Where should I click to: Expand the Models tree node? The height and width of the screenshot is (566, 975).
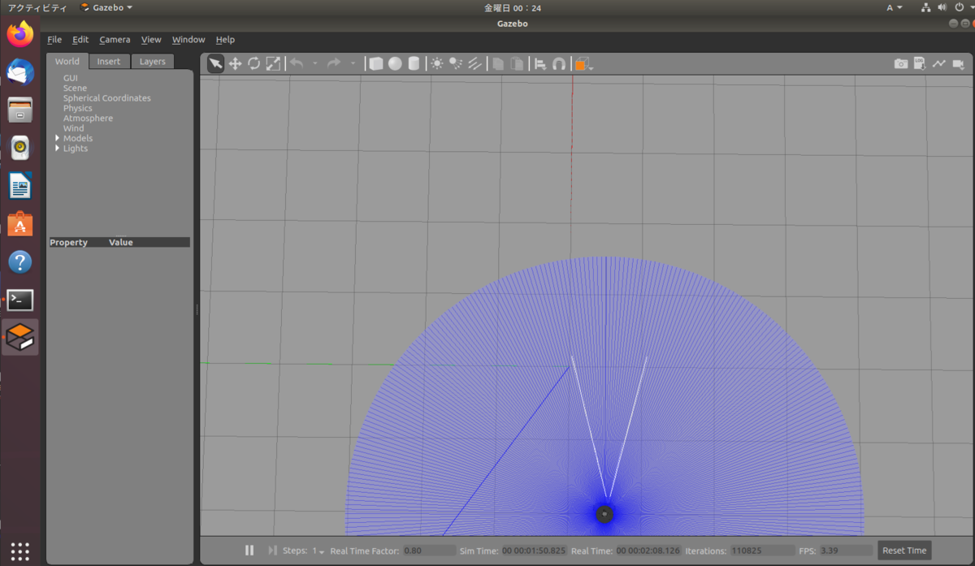(x=57, y=138)
